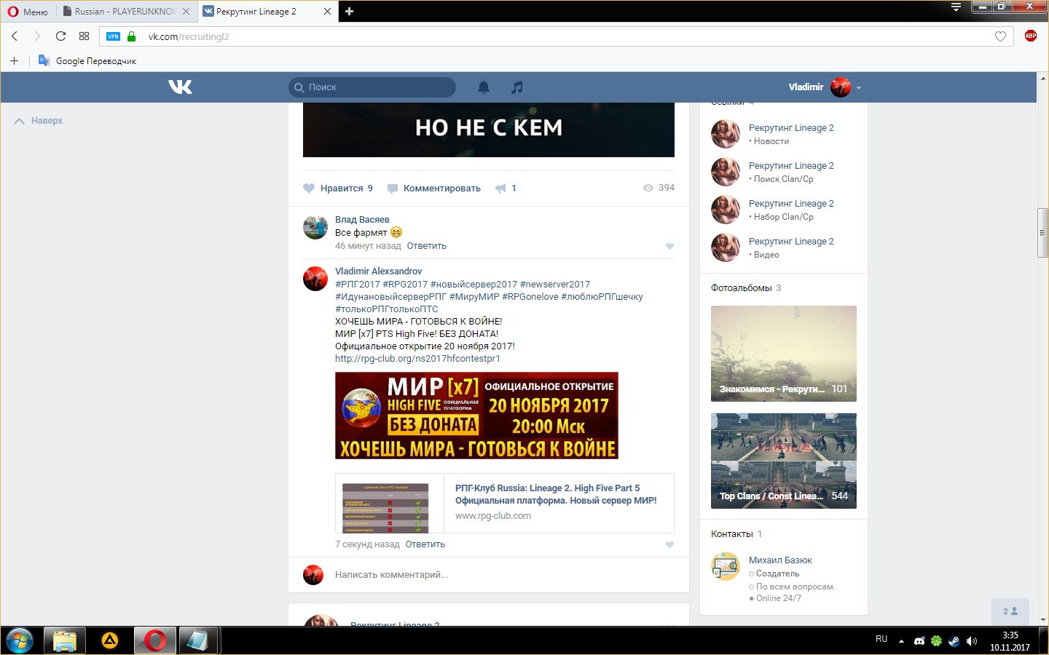Open File Explorer from taskbar

coord(65,641)
